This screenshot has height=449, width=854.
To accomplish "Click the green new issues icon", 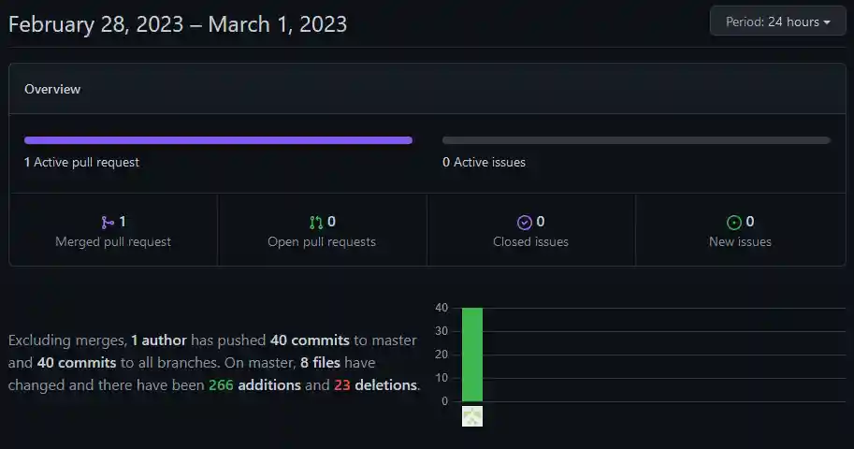I will (x=734, y=223).
